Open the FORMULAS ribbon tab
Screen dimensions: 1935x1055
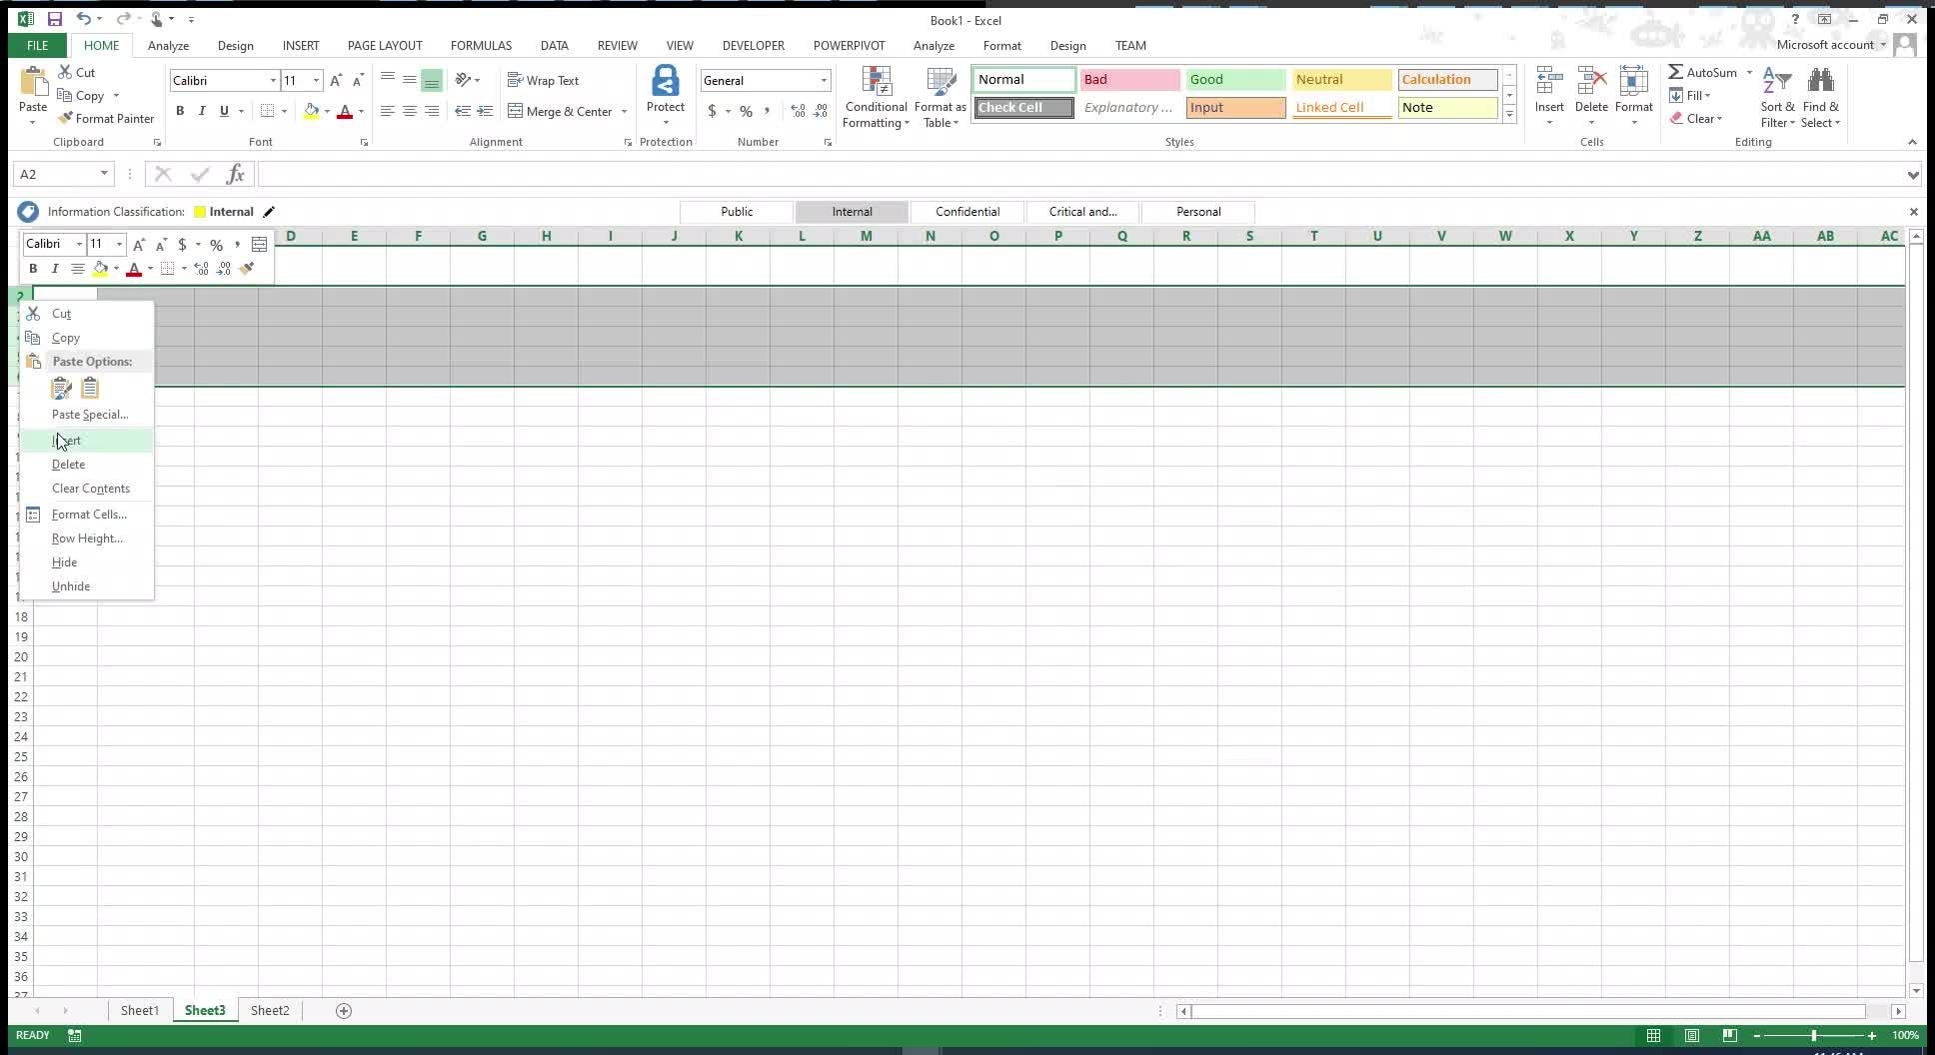(481, 45)
